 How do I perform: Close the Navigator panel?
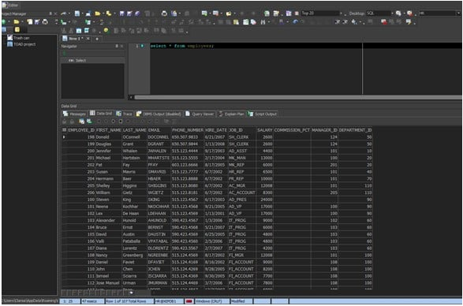coord(121,47)
